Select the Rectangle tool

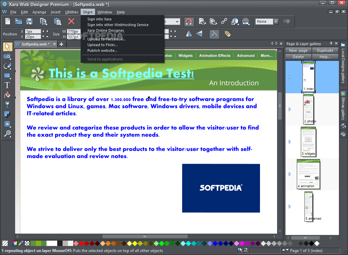(x=7, y=76)
